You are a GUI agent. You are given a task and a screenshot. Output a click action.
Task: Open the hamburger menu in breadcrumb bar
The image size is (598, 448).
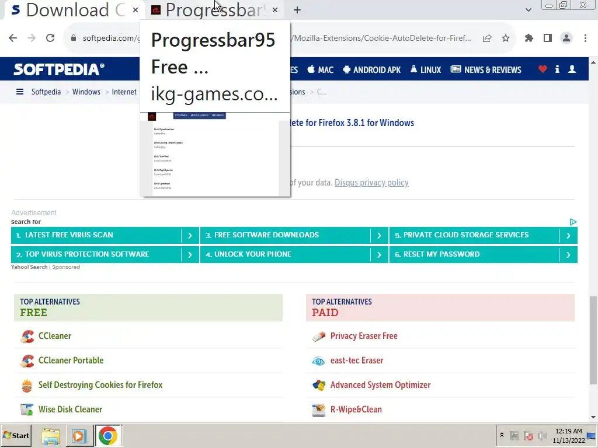pyautogui.click(x=20, y=92)
